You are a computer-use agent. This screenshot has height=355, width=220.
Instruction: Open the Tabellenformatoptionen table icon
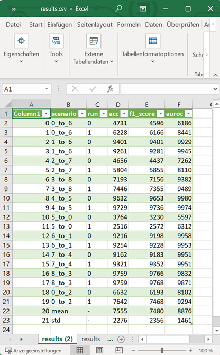(x=153, y=41)
